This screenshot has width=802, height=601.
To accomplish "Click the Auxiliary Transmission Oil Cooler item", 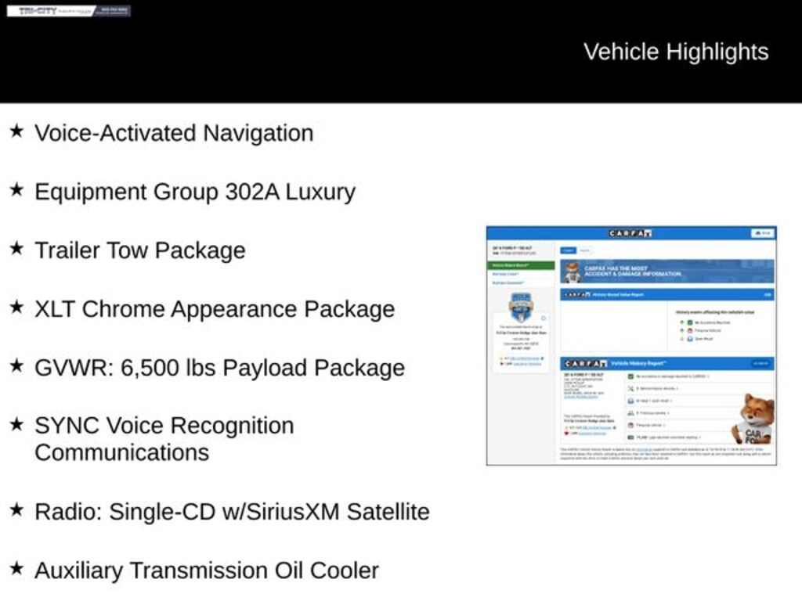I will (206, 570).
